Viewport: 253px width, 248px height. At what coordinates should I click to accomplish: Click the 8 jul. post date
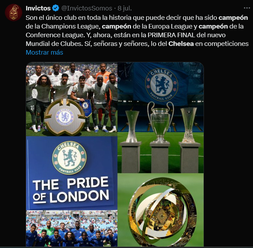(x=125, y=8)
